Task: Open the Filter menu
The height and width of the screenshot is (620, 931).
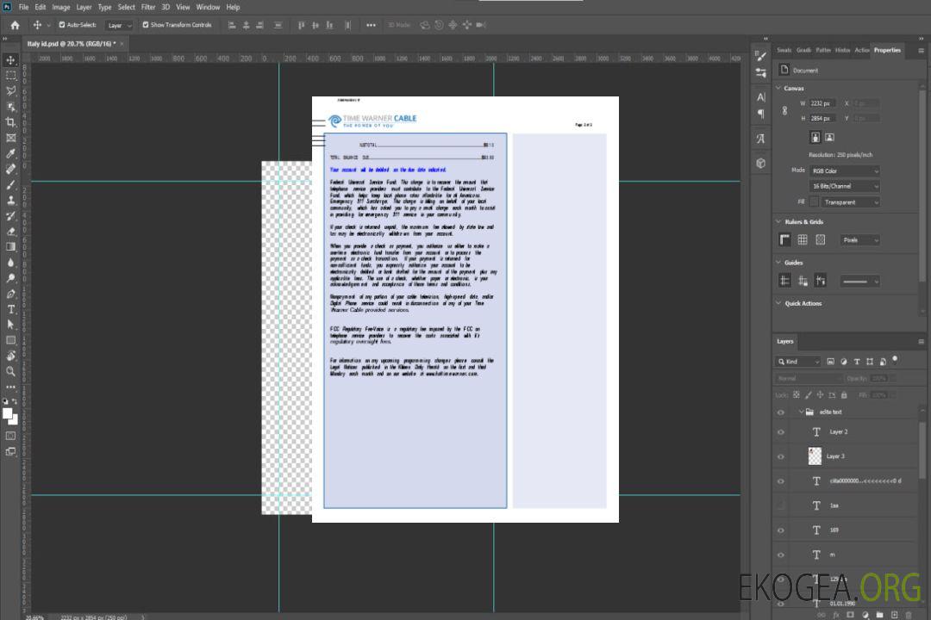Action: 148,7
